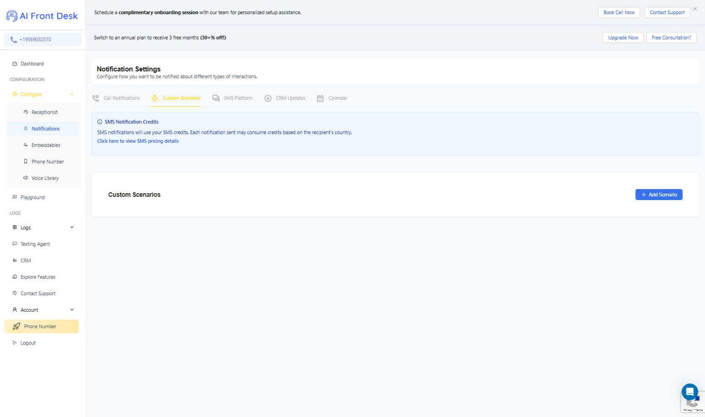Image resolution: width=705 pixels, height=417 pixels.
Task: Click the rocket icon on highlighted Phone Number
Action: click(x=16, y=326)
